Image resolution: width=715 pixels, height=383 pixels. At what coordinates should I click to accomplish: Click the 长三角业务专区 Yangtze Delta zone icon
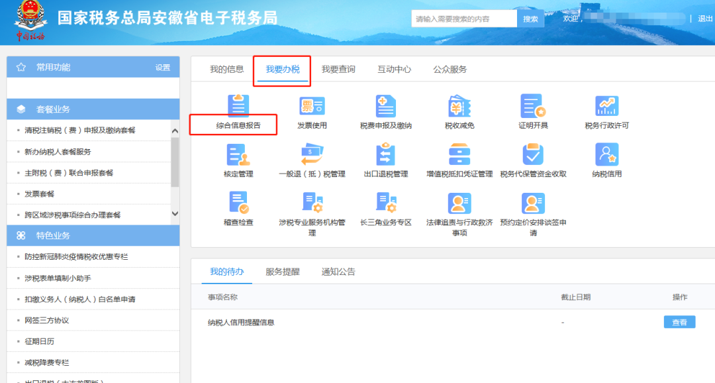click(386, 206)
